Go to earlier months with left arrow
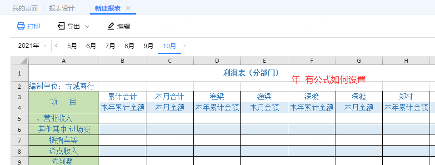This screenshot has height=165, width=435. [56, 46]
